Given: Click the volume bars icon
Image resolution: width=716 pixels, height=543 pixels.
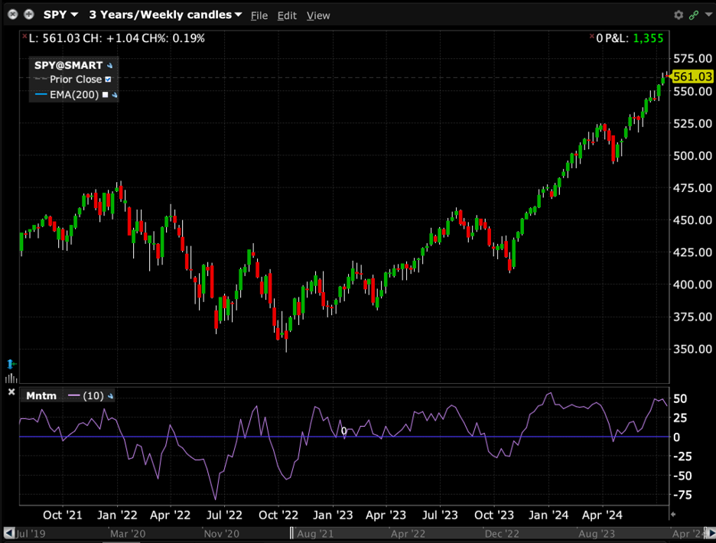Looking at the screenshot, I should pos(11,378).
